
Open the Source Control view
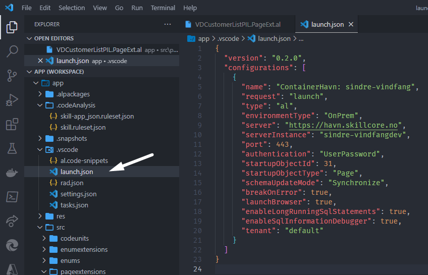12,76
